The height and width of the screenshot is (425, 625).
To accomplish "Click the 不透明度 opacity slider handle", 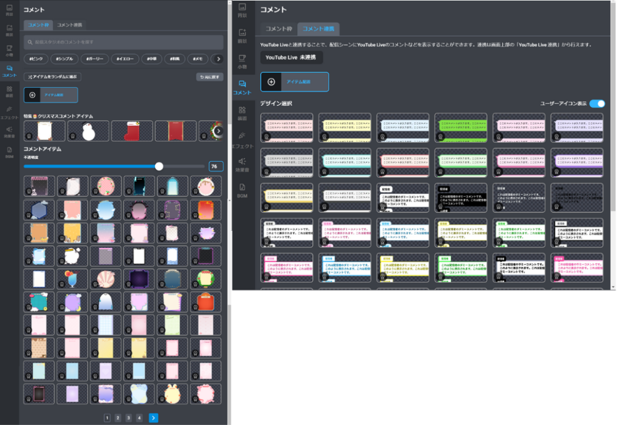I will pyautogui.click(x=159, y=166).
